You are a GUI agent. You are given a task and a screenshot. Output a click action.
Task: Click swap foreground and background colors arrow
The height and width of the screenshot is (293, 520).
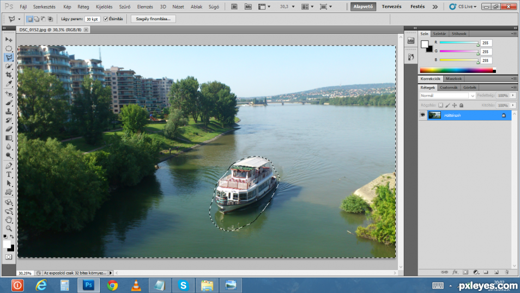[12, 236]
